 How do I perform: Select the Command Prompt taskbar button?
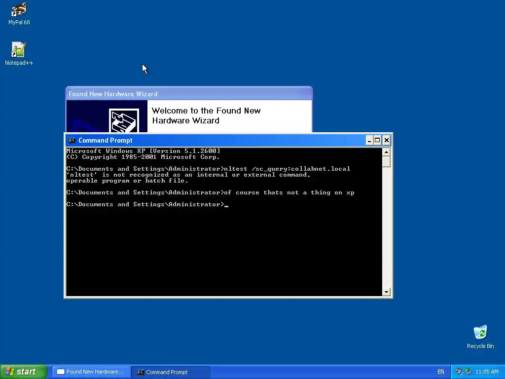[x=171, y=372]
